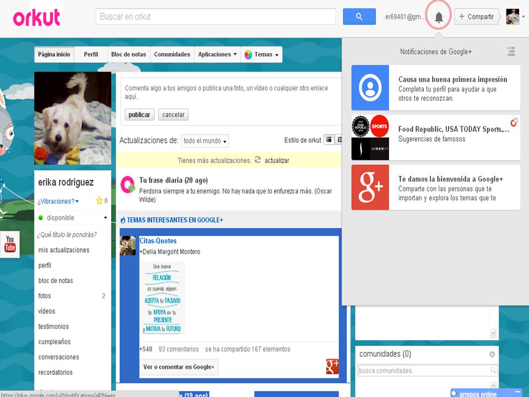Viewport: 529px width, 397px height.
Task: Open the 'bloc de notas' sidebar link
Action: coord(56,281)
